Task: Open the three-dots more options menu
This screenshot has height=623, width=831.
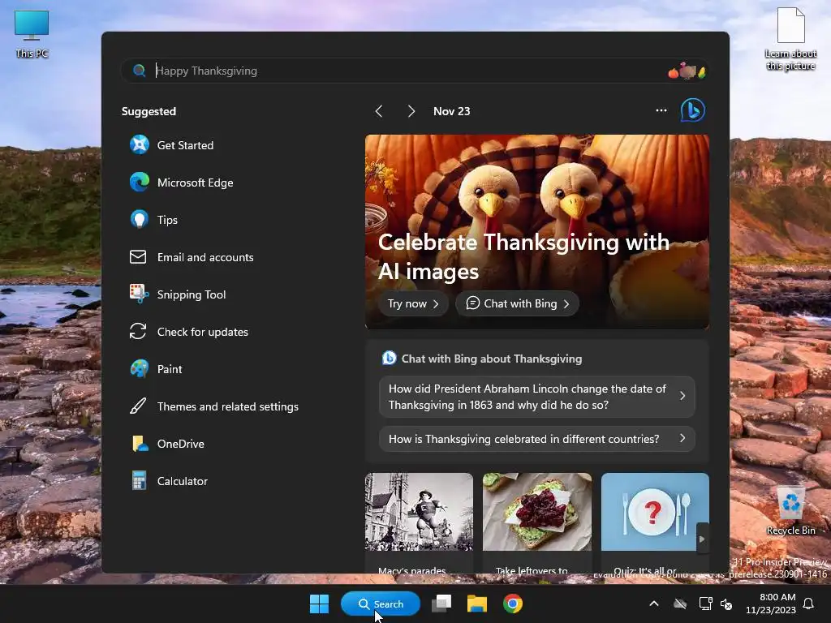Action: [x=661, y=110]
